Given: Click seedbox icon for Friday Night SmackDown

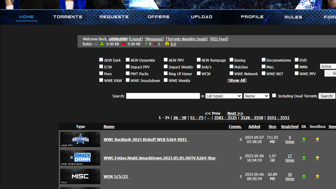Looking at the screenshot, I should point(317,158).
